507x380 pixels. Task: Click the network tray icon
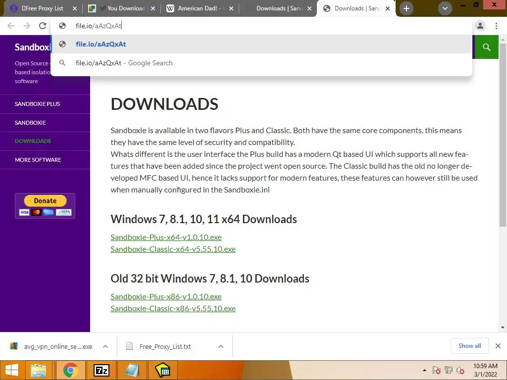tap(449, 370)
